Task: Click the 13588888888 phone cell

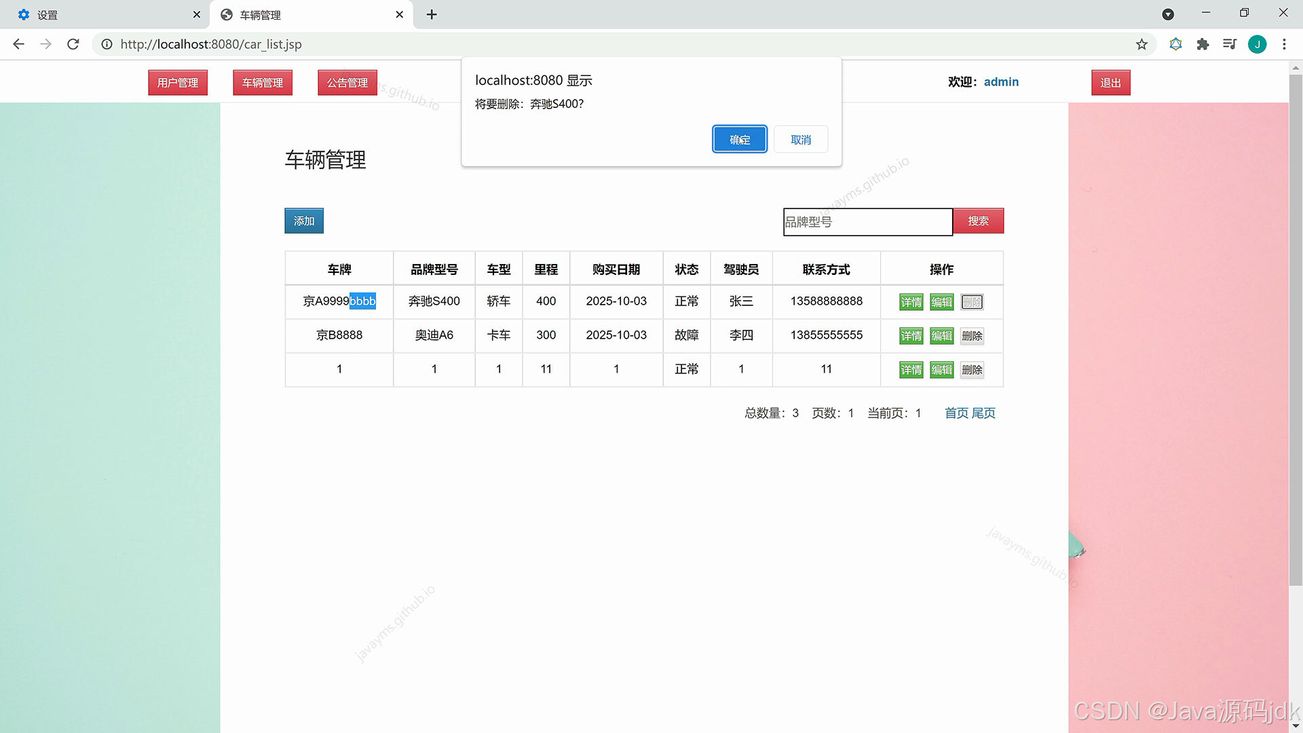Action: (x=826, y=301)
